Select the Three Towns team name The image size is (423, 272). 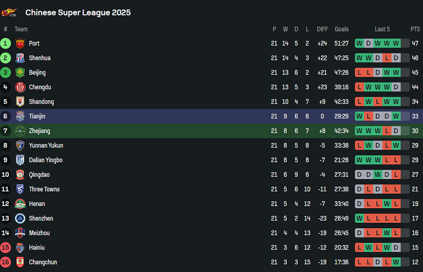[44, 189]
